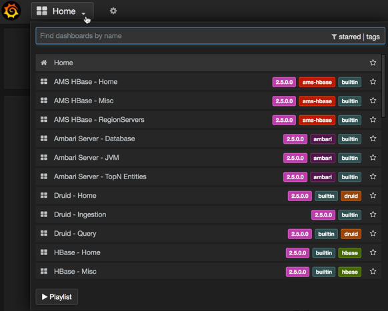Click the house icon in Home row

click(44, 63)
